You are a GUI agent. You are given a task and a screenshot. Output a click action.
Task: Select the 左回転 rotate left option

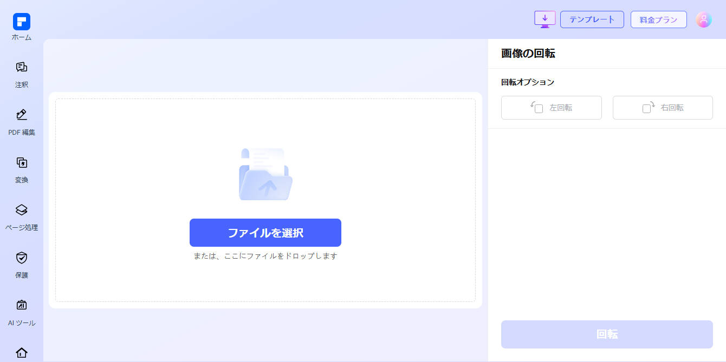click(552, 108)
